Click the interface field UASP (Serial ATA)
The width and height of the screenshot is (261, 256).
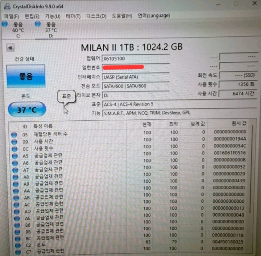[x=135, y=77]
